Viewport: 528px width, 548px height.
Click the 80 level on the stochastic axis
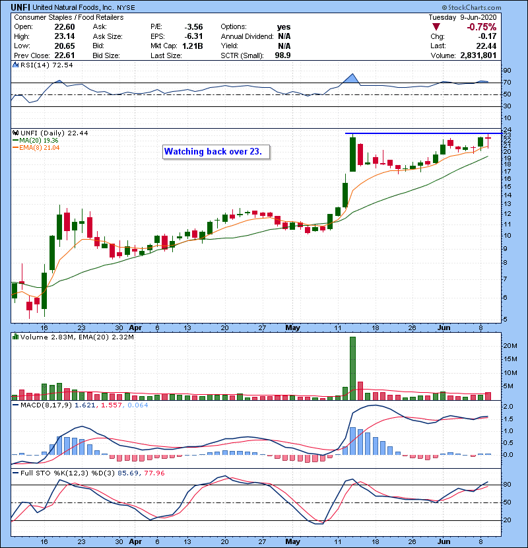point(507,485)
